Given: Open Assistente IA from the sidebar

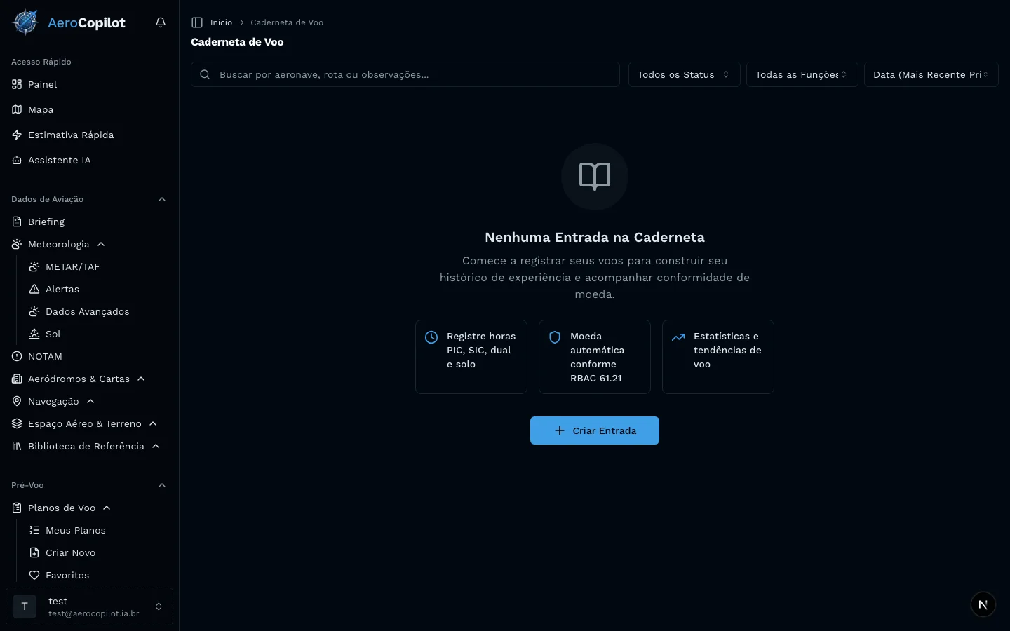Looking at the screenshot, I should [x=59, y=160].
